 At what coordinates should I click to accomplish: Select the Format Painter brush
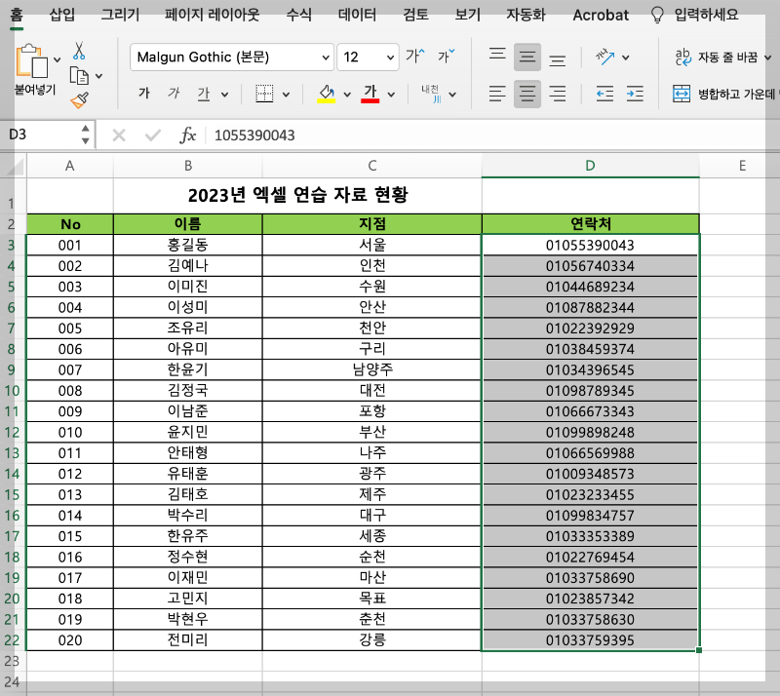coord(78,99)
